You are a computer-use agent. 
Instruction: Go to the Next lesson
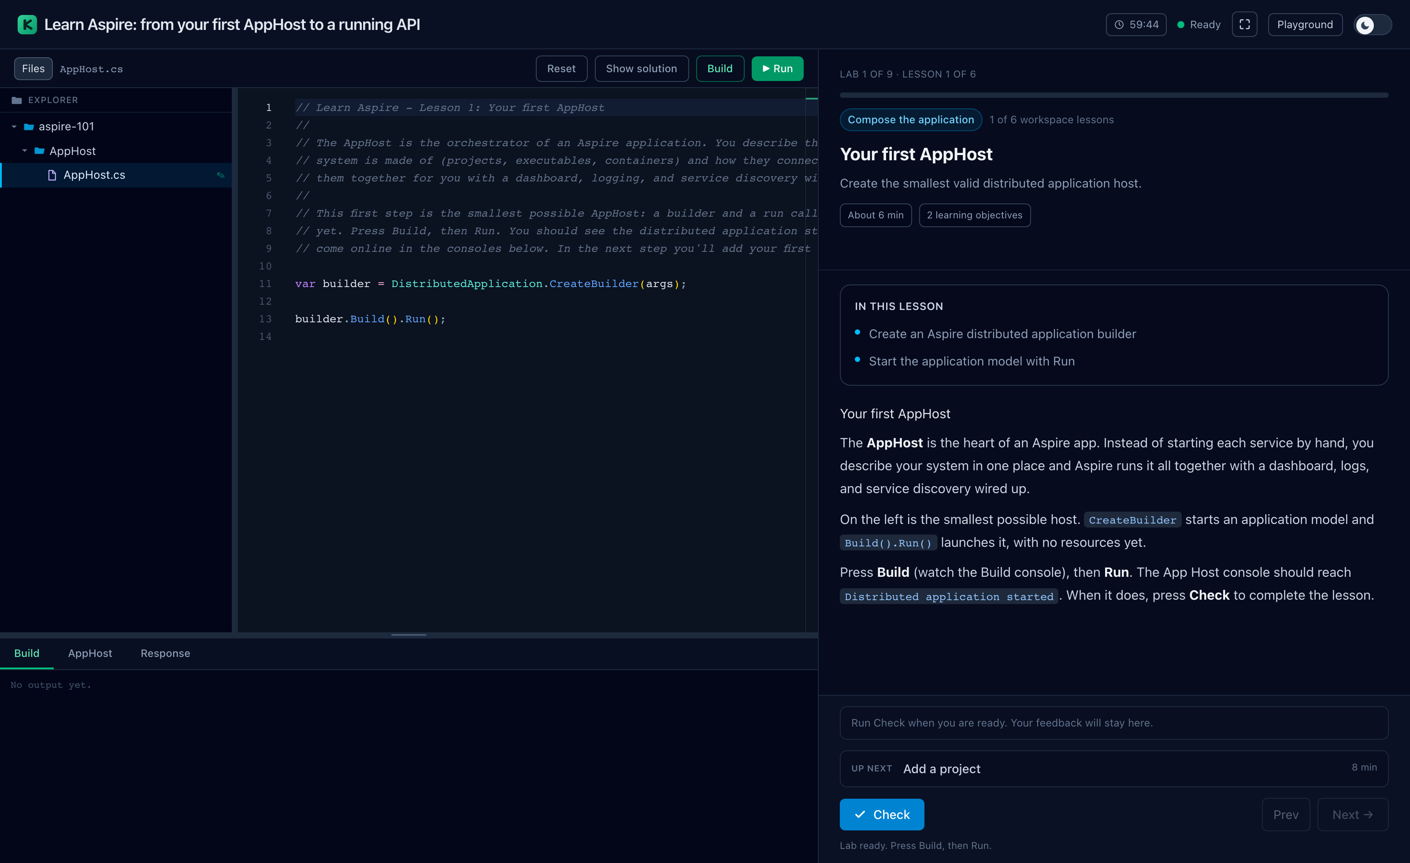pyautogui.click(x=1353, y=815)
